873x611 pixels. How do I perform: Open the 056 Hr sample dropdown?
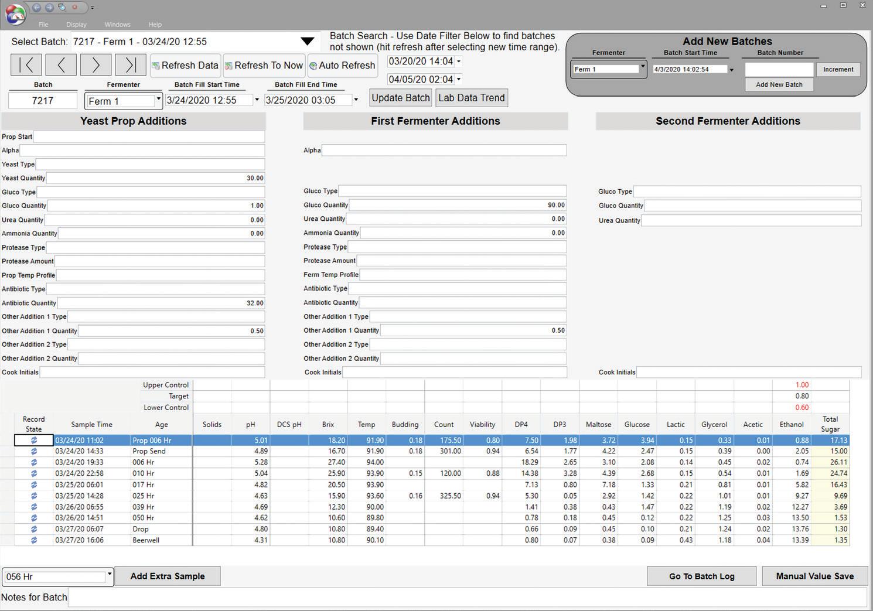point(109,575)
